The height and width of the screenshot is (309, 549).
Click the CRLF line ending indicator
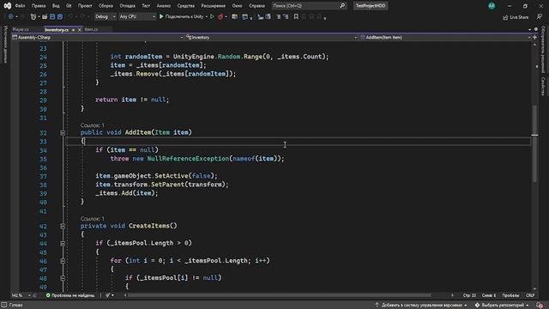[530, 295]
